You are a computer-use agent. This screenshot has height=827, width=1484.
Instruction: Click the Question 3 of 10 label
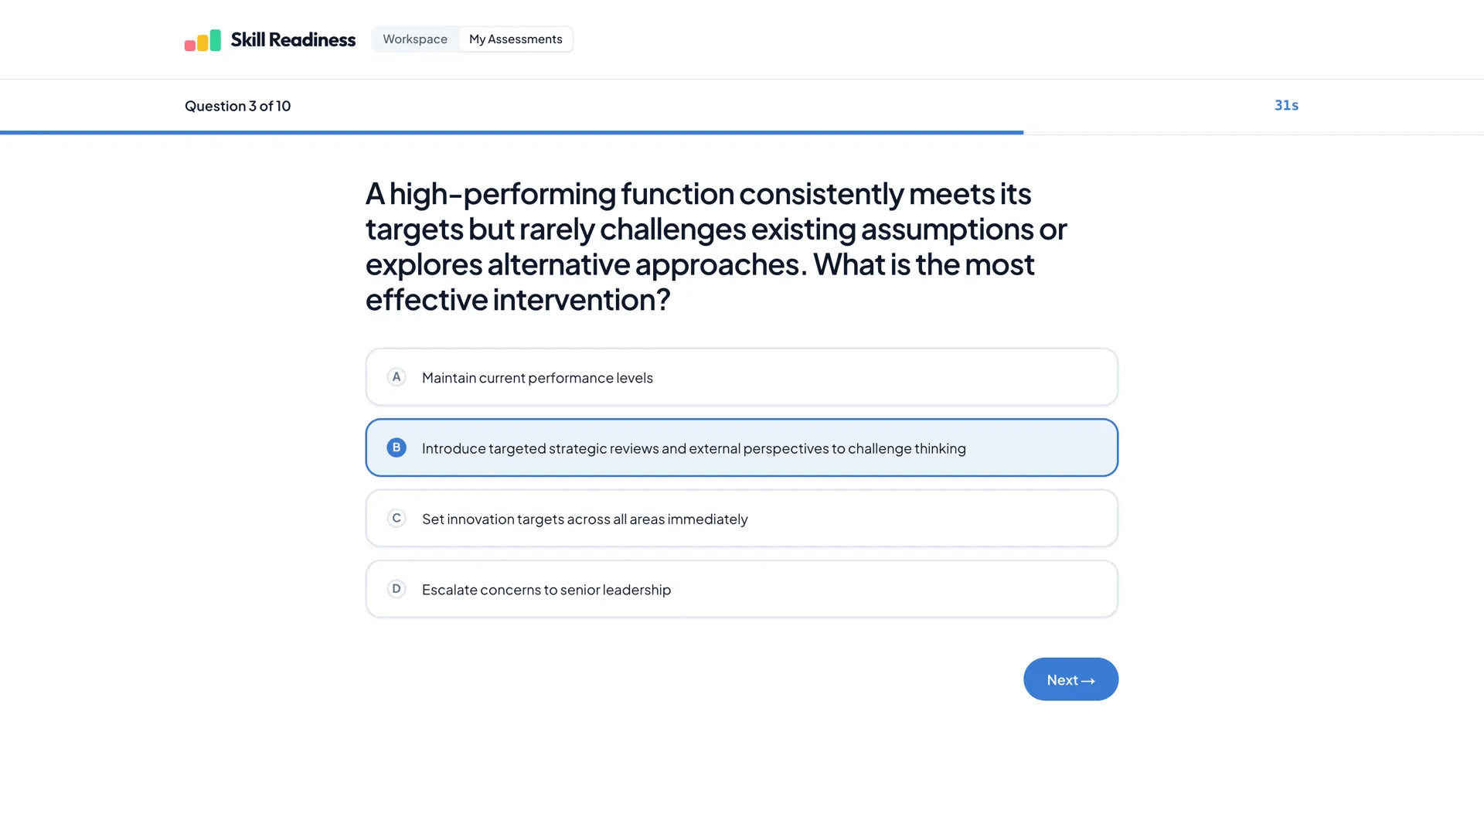(237, 106)
